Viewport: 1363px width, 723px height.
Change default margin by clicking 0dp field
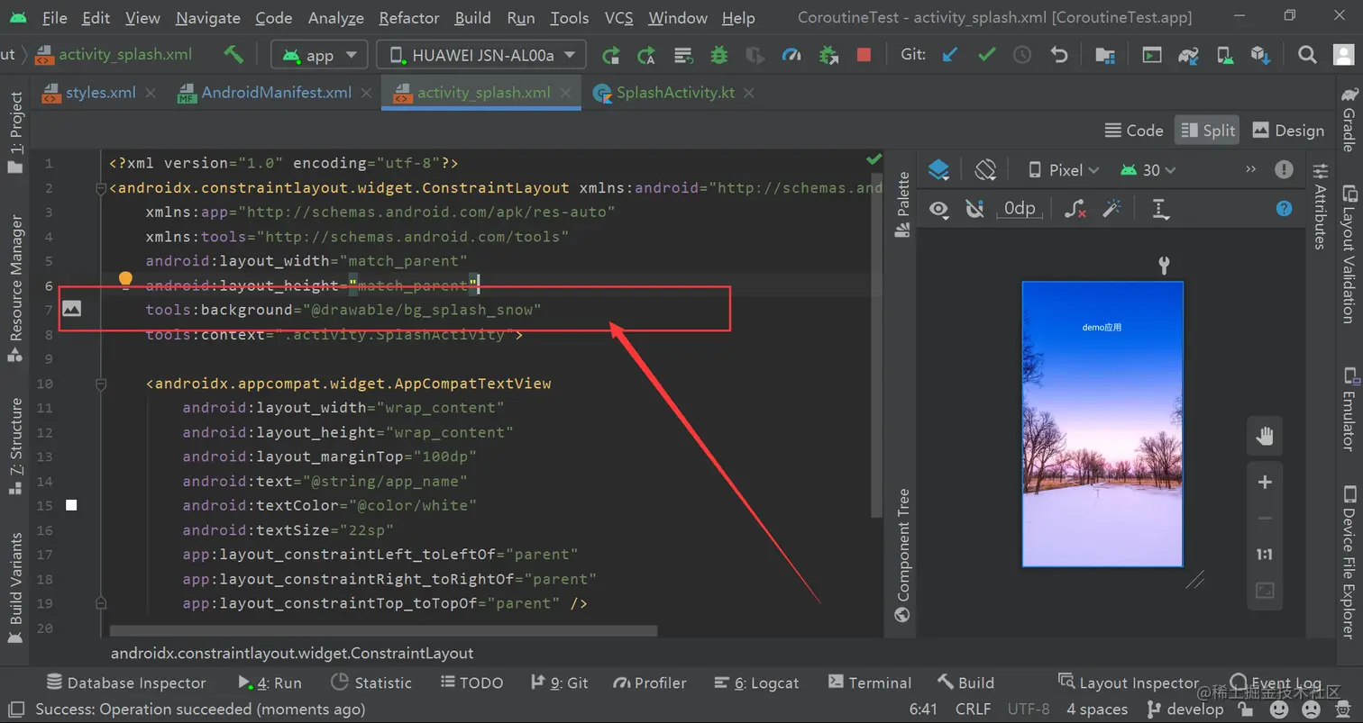point(1020,207)
